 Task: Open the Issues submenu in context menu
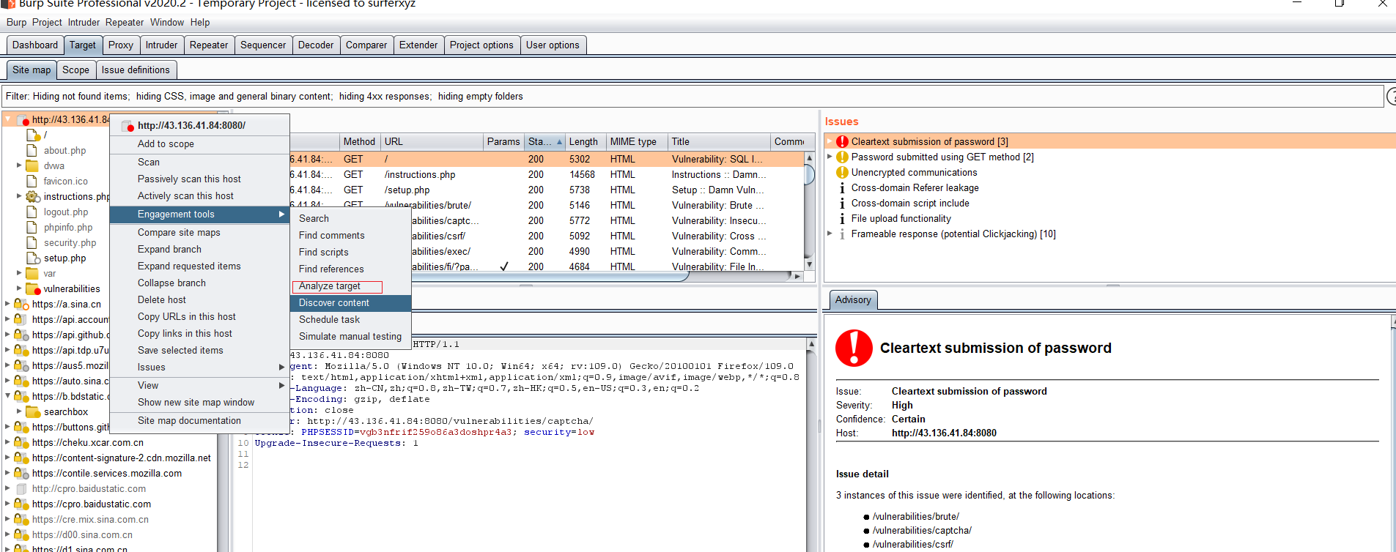click(199, 367)
